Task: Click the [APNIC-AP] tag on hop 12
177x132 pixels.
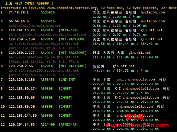Action: 69,124
